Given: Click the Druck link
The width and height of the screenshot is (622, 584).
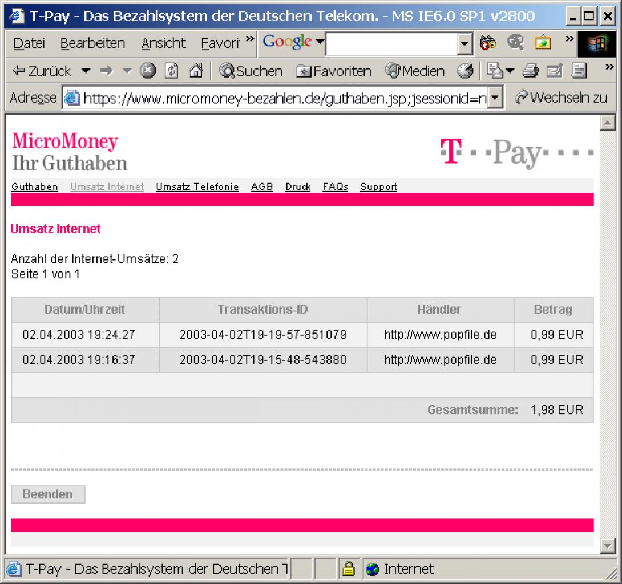Looking at the screenshot, I should (x=298, y=186).
